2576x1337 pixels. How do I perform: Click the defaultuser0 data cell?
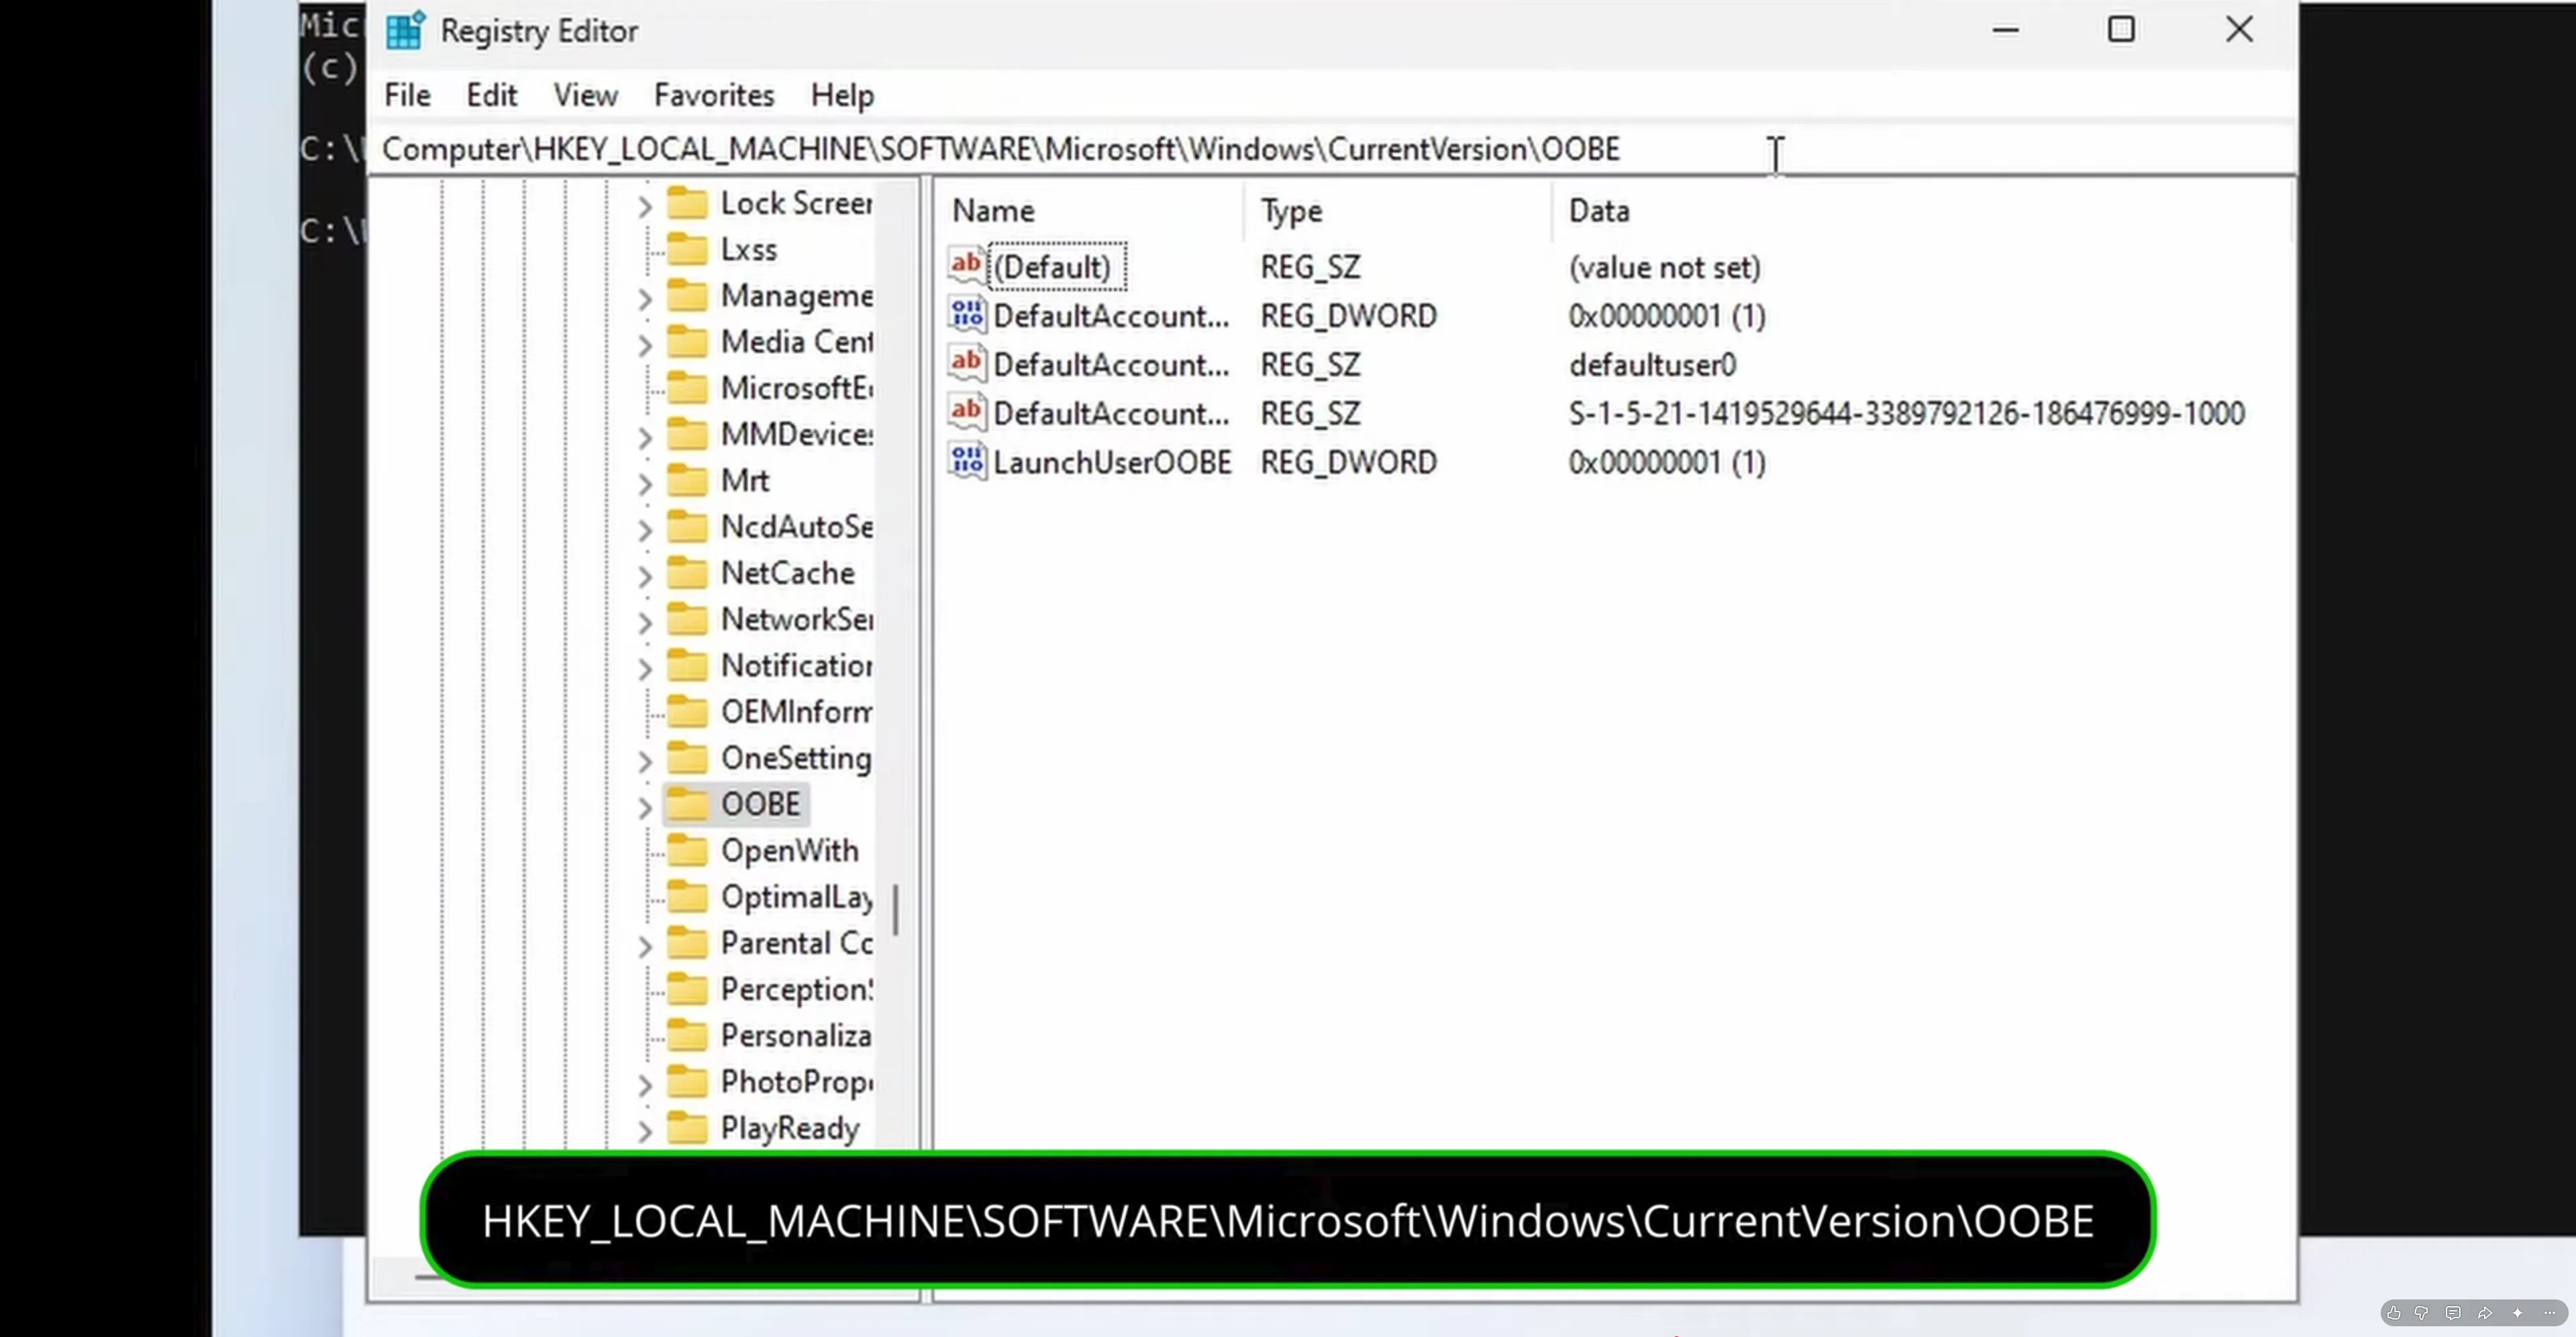pos(1652,365)
